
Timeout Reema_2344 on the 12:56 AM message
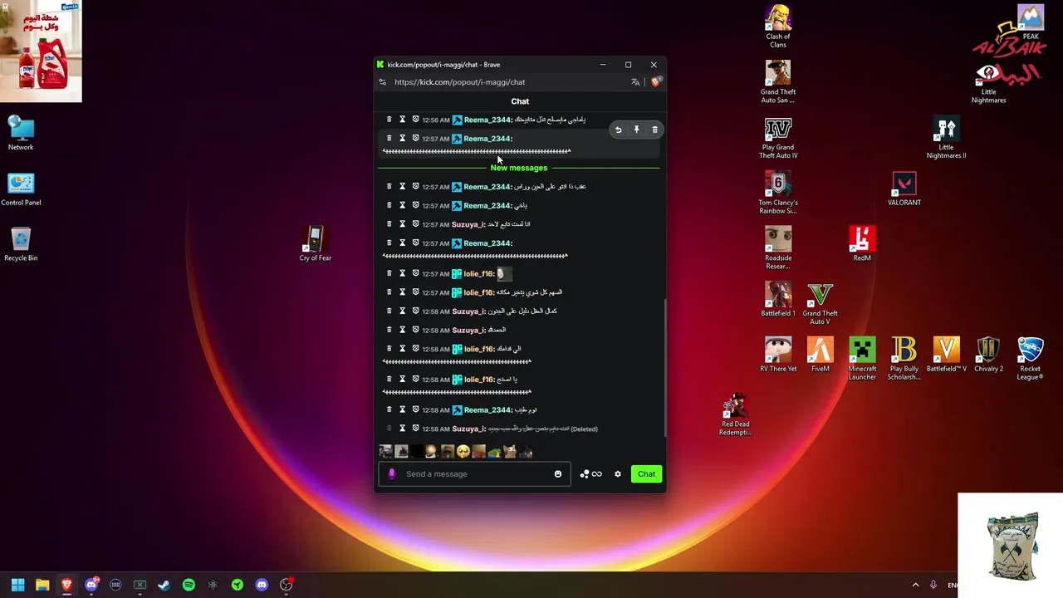point(402,120)
